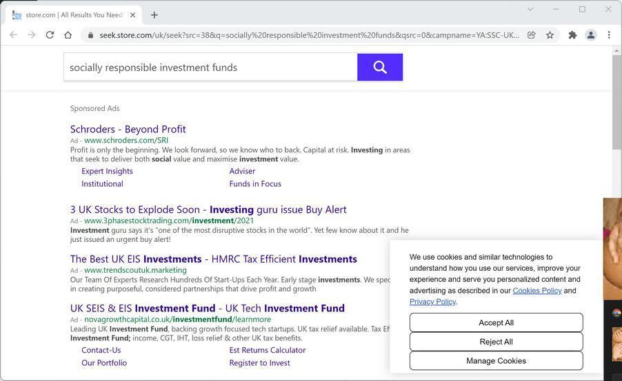This screenshot has width=622, height=381.
Task: Open the Manage Cookies options
Action: click(496, 361)
